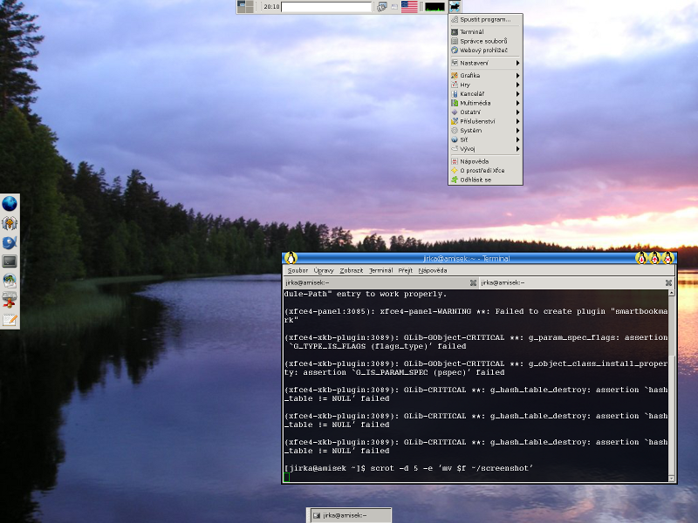698x523 pixels.
Task: Open the notepad and pencil text editor launcher
Action: pyautogui.click(x=10, y=320)
